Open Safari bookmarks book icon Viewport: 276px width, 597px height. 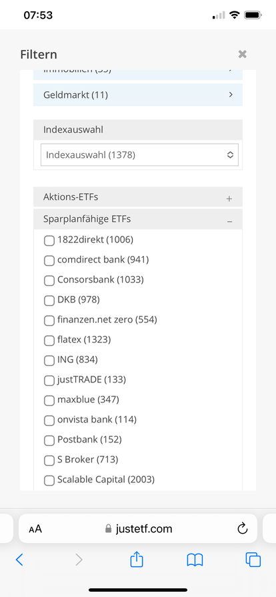pos(195,560)
